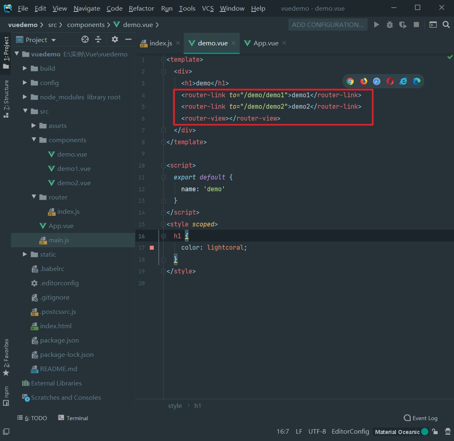Image resolution: width=454 pixels, height=441 pixels.
Task: Click the Stop square icon
Action: tap(416, 25)
